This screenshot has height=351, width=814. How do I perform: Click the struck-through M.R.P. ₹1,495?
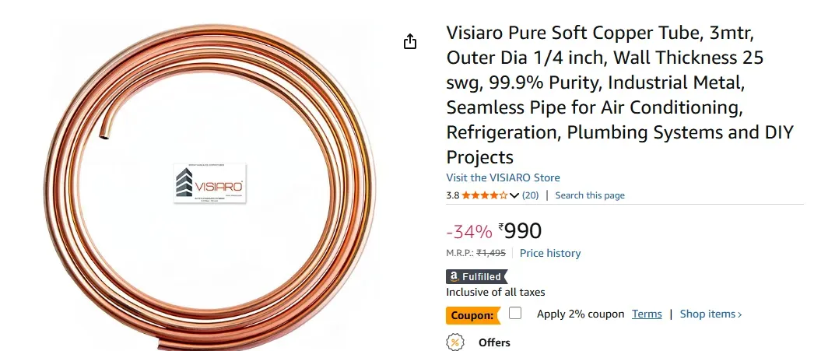[x=491, y=253]
